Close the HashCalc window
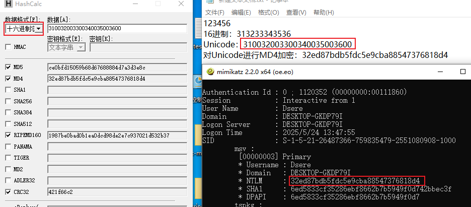471x207 pixels. 181,4
